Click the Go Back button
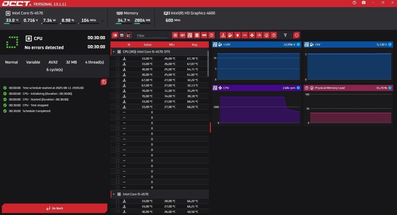Screen dimensions: 397x215 (54, 208)
